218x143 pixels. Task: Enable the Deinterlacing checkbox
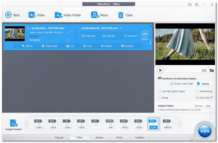point(197,91)
